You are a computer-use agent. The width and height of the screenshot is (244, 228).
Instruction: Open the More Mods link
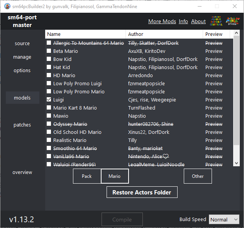point(162,22)
